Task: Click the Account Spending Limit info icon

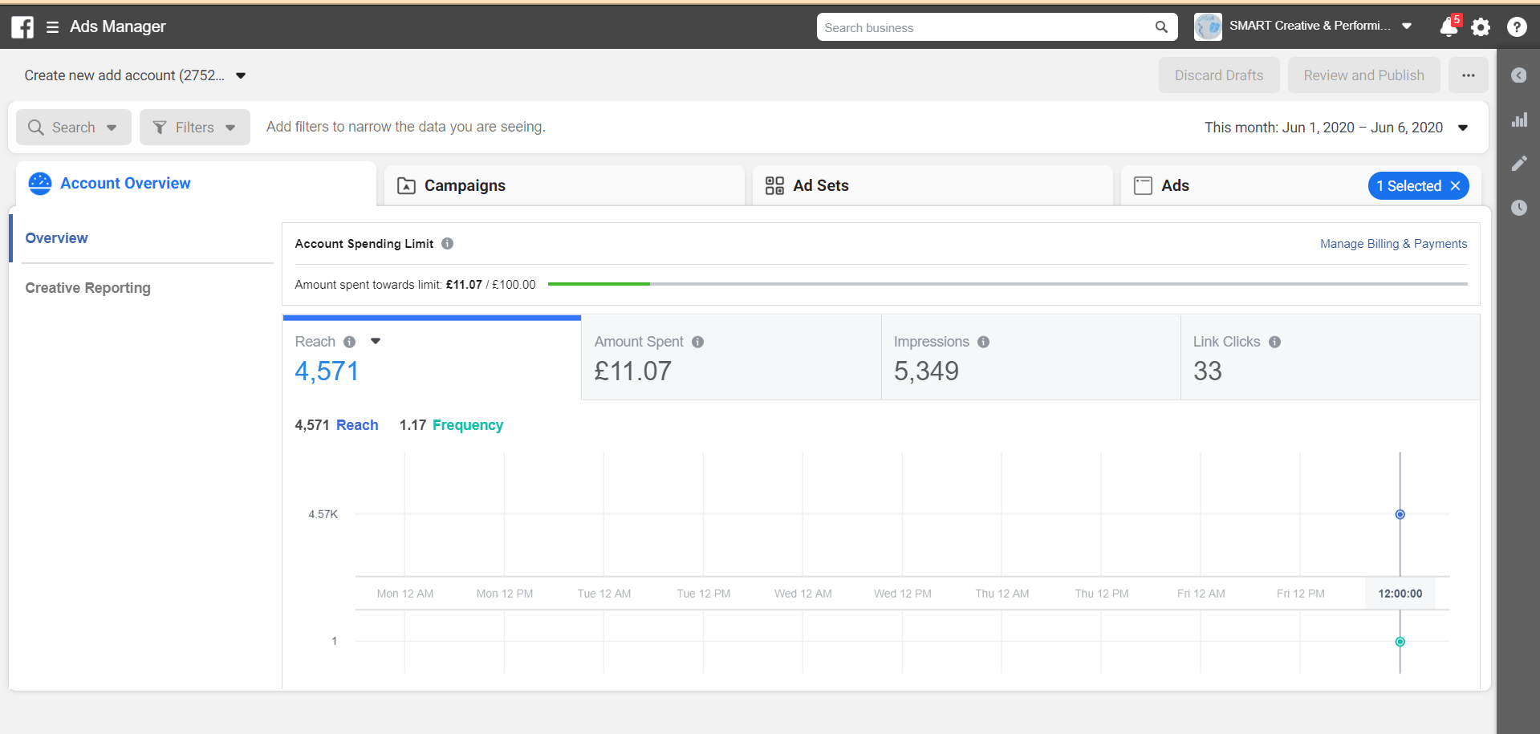Action: tap(447, 244)
